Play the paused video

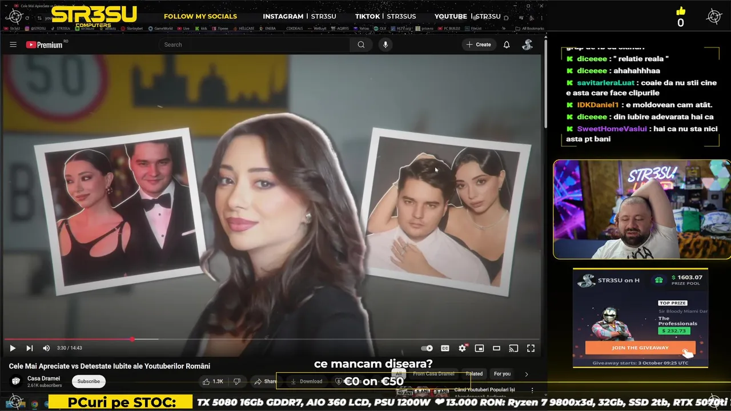(12, 348)
